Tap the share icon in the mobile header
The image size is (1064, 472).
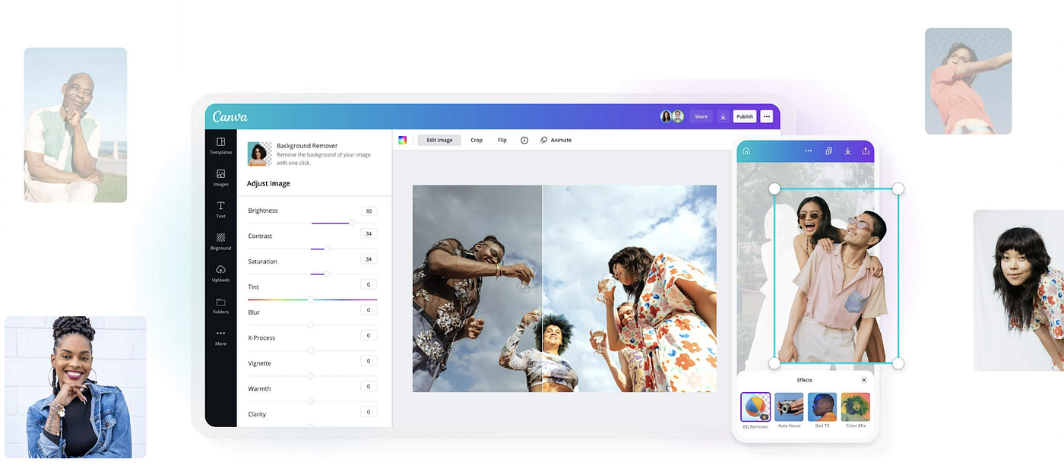click(866, 150)
